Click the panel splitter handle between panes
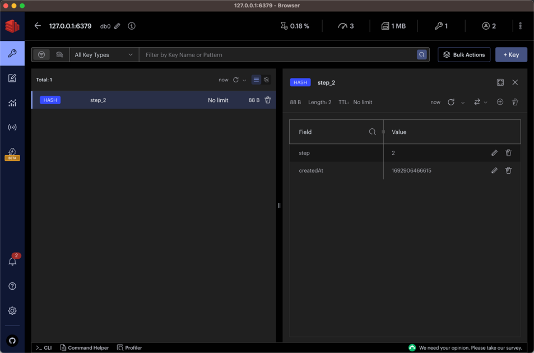The image size is (534, 353). (x=279, y=205)
